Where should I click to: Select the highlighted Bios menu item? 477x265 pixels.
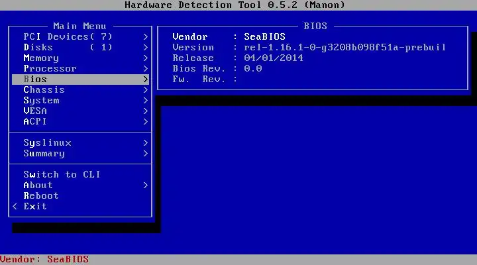(80, 79)
